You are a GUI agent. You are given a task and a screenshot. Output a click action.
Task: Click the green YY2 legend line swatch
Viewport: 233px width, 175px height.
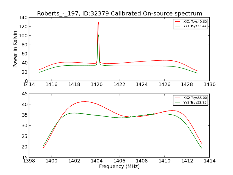pos(178,102)
